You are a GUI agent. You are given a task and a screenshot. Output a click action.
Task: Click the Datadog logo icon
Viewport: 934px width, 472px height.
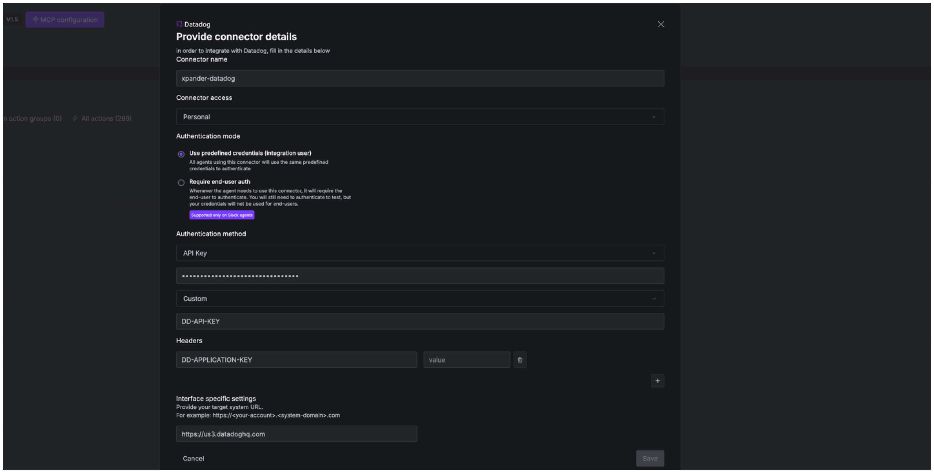(x=179, y=24)
